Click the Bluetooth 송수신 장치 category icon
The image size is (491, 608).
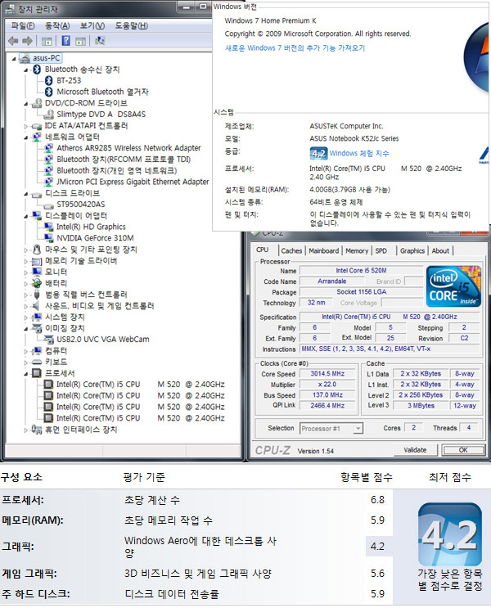pyautogui.click(x=37, y=69)
